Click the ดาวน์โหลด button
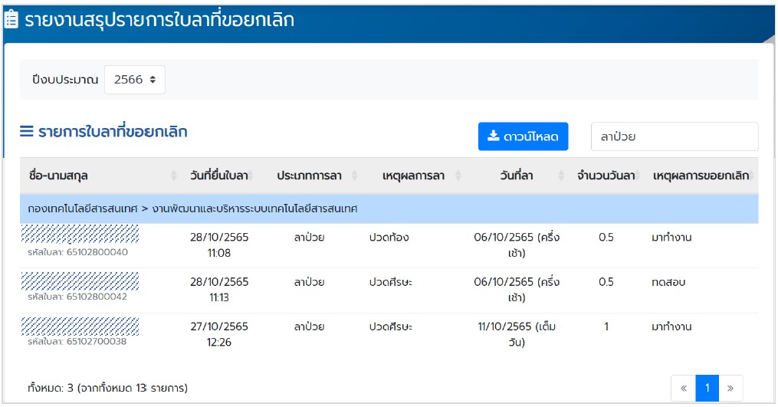 click(523, 137)
